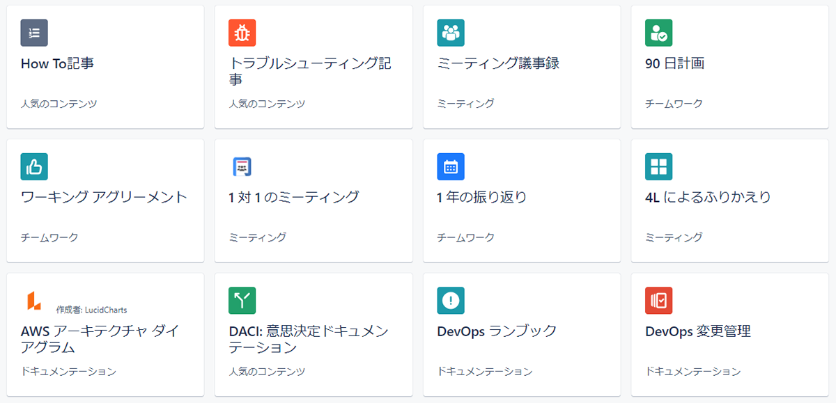836x403 pixels.
Task: Click ドキュメンテーション category under DevOps 変更管理
Action: click(x=693, y=372)
